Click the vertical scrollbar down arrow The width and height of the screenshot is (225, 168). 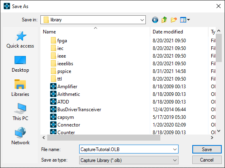219,131
